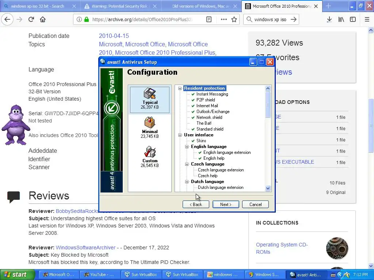Click the gears thumbnail for Operating System CD-ROMs

point(337,248)
